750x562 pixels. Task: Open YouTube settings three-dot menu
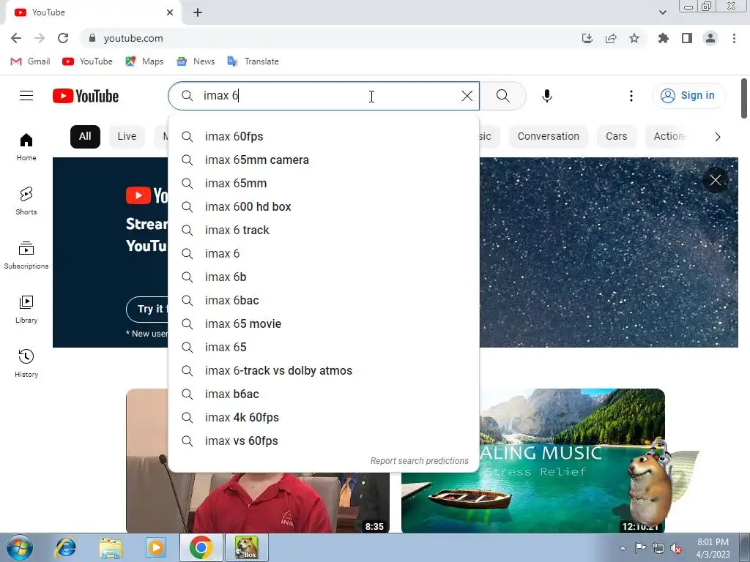(631, 96)
